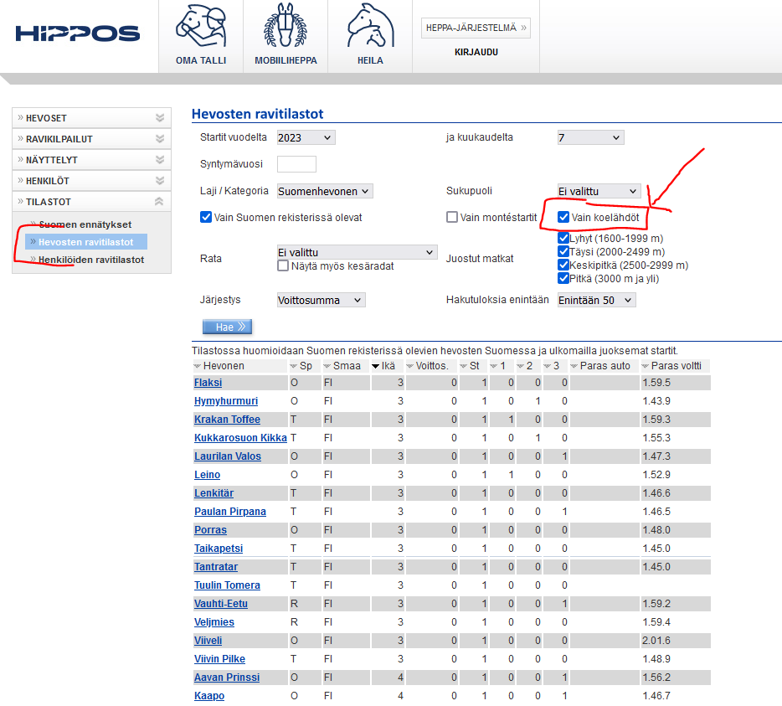Open the Rata track dropdown
This screenshot has height=706, width=782.
point(357,252)
